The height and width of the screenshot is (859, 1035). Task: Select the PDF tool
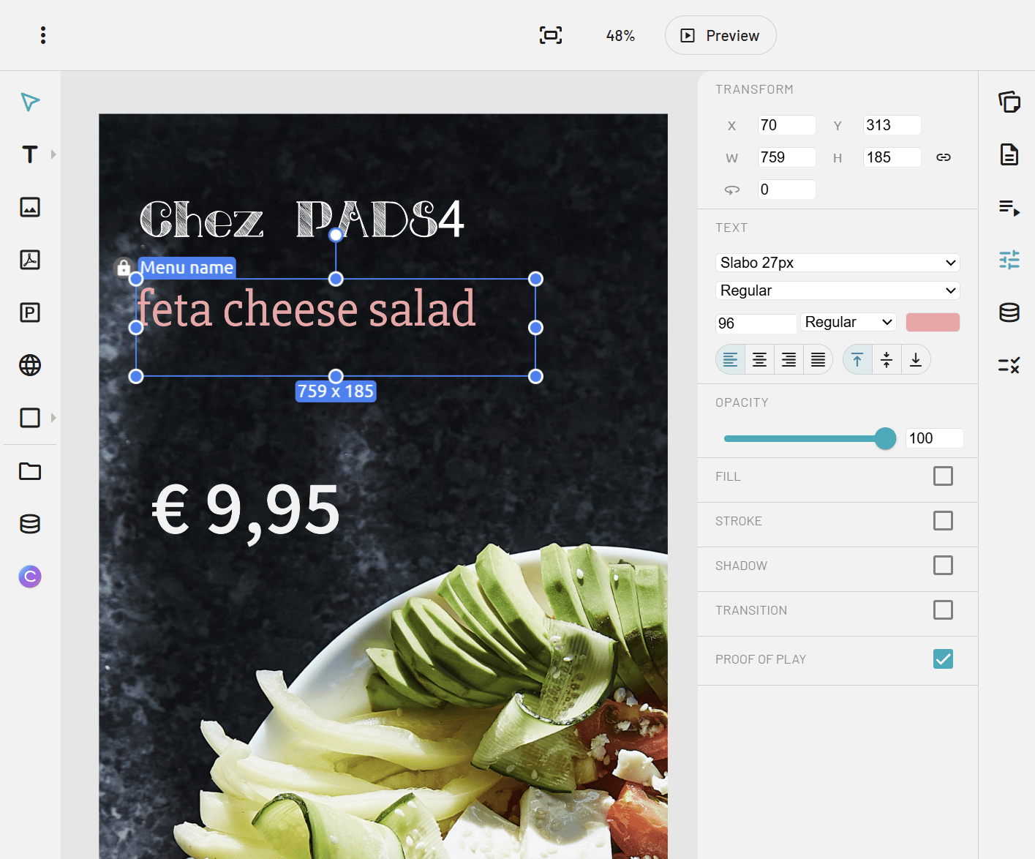coord(30,260)
